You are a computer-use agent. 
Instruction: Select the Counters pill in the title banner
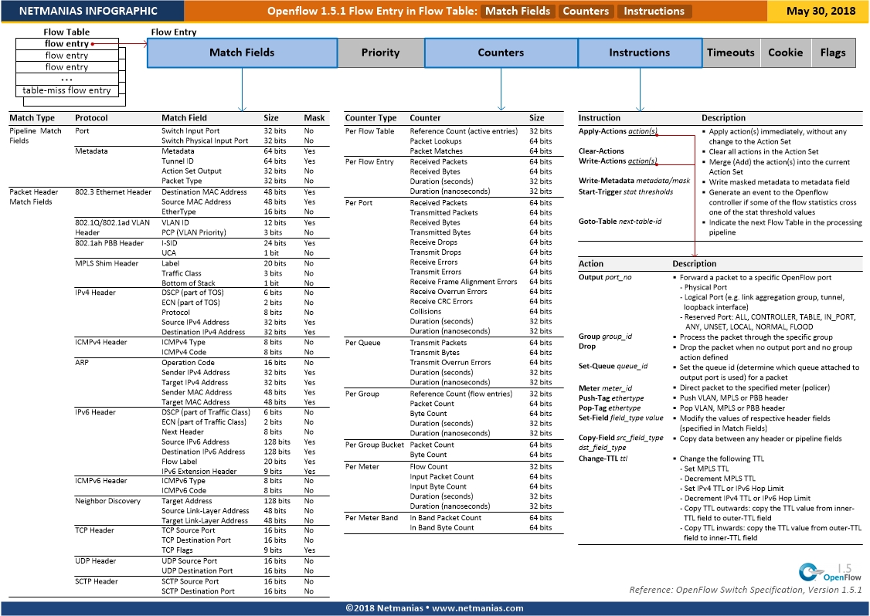[586, 11]
